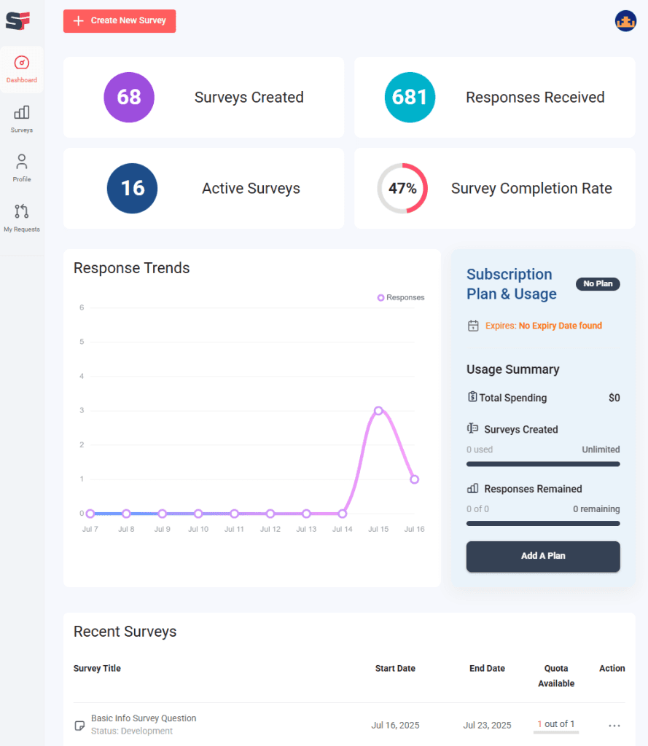Click the Jul 12 data point on chart

pyautogui.click(x=270, y=514)
